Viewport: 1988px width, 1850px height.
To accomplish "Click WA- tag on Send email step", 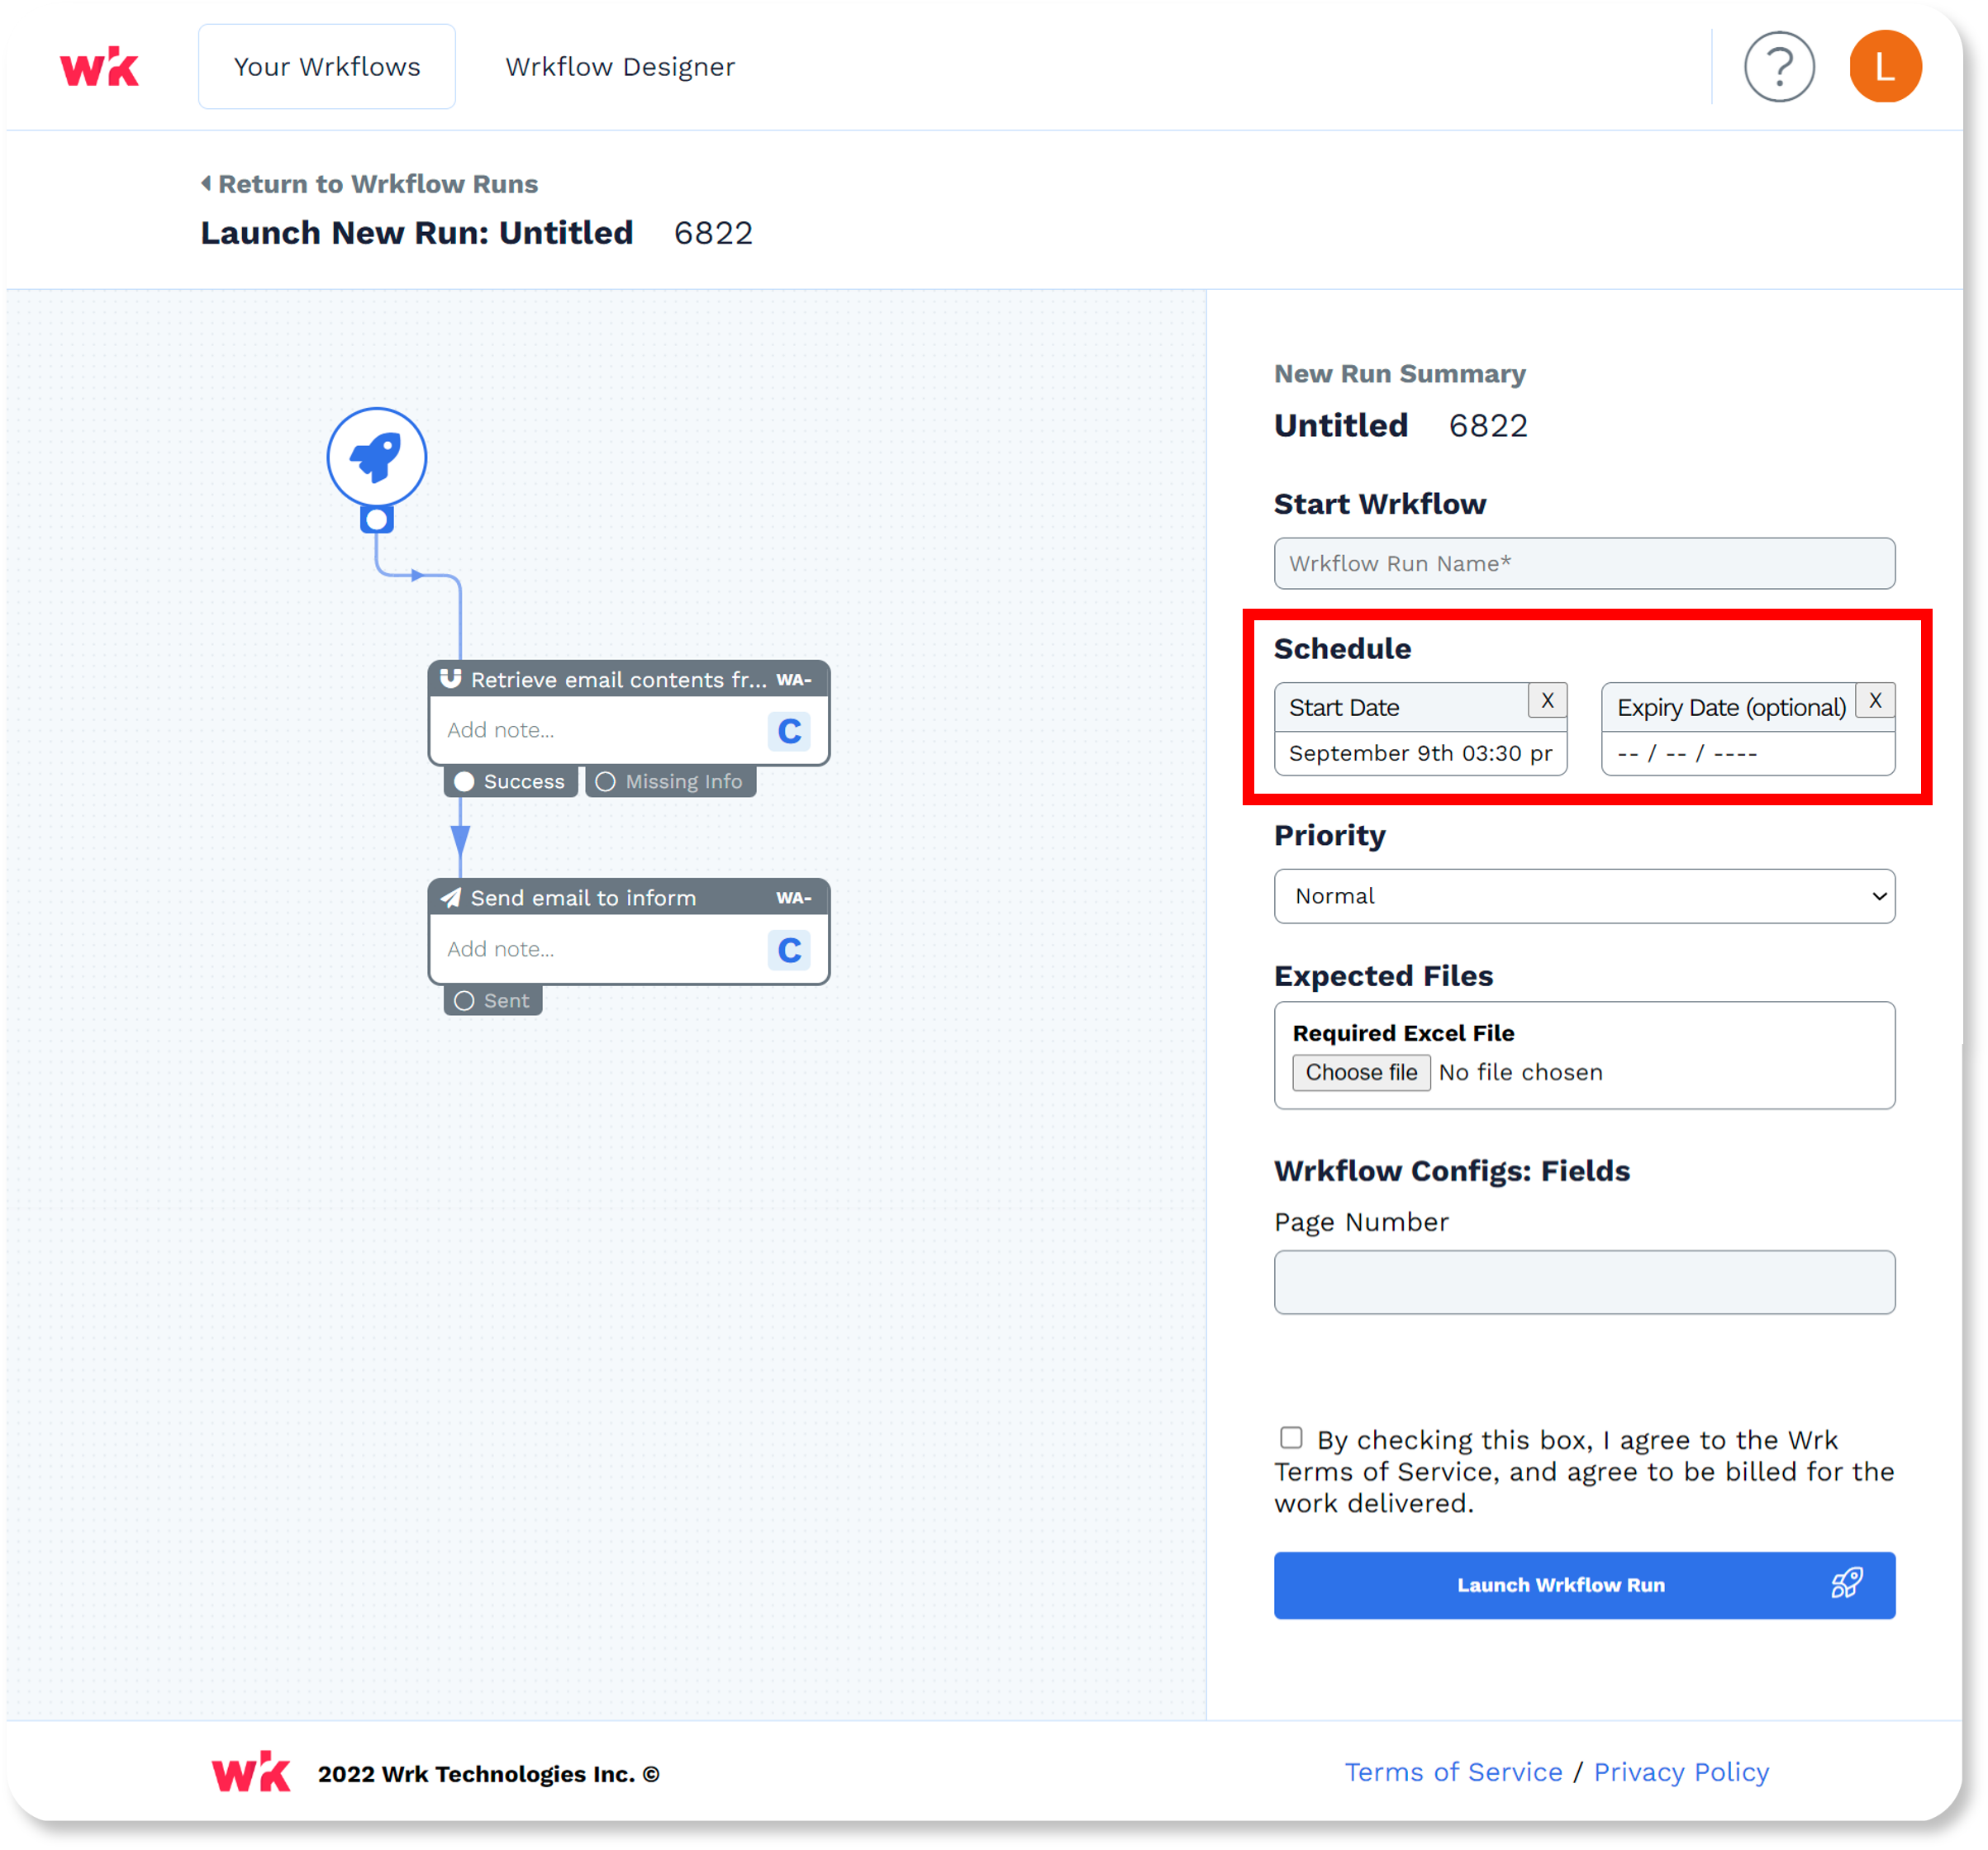I will pyautogui.click(x=794, y=899).
